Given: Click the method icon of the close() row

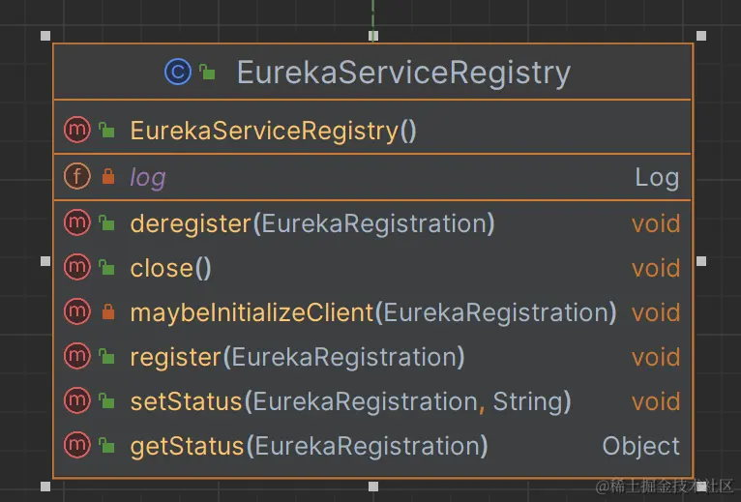Looking at the screenshot, I should pyautogui.click(x=77, y=267).
